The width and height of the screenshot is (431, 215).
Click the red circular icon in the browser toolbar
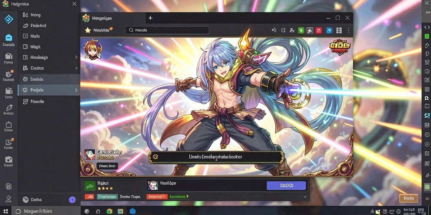point(319,30)
